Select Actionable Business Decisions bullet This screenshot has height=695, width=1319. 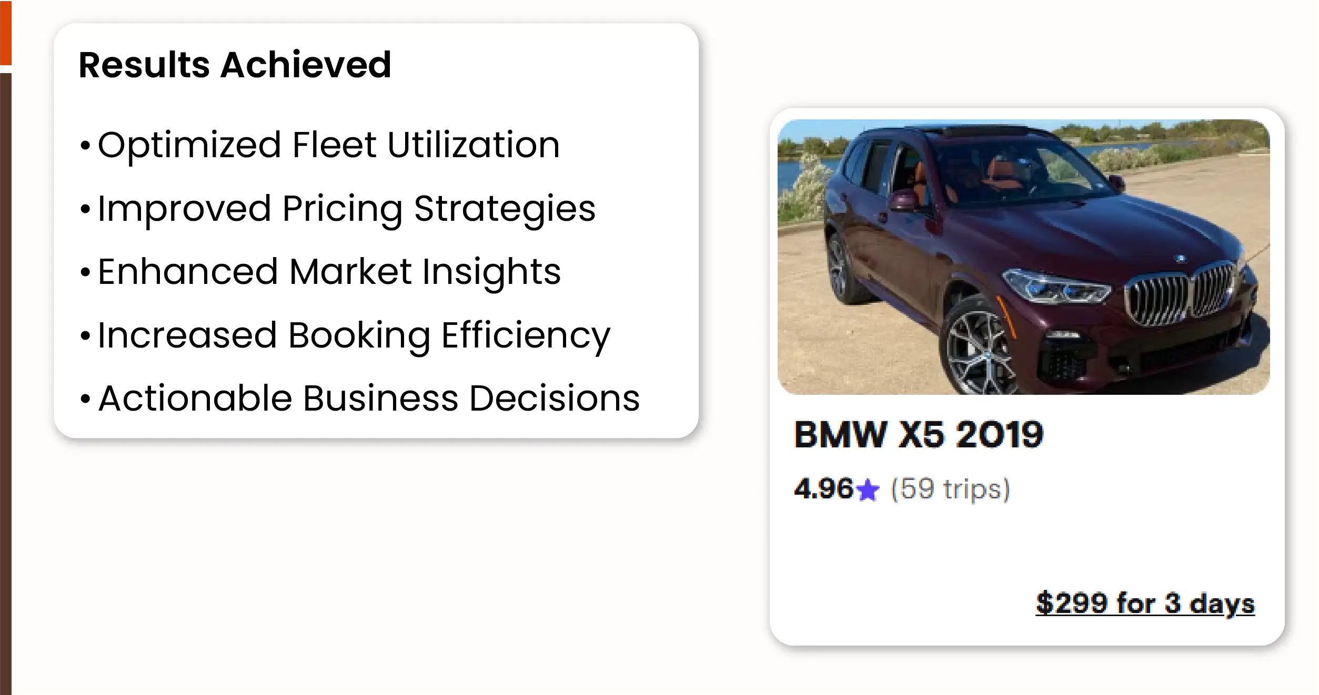pyautogui.click(x=368, y=398)
